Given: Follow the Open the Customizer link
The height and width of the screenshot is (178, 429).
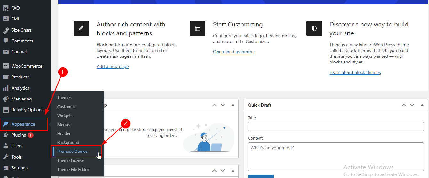Looking at the screenshot, I should [234, 52].
